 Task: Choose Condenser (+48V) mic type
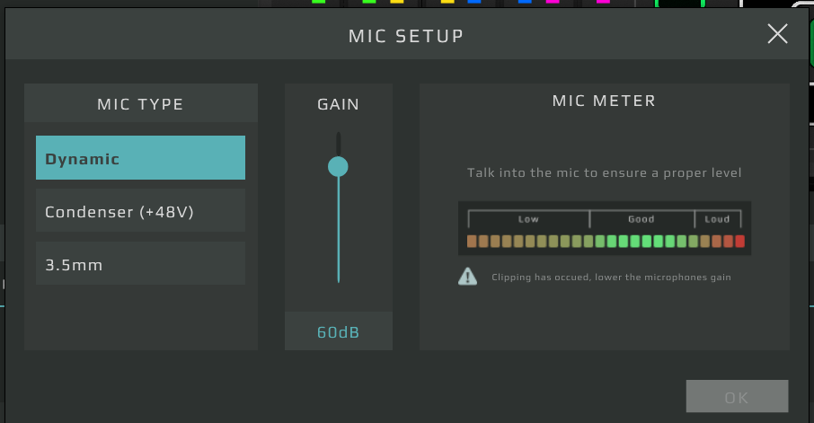point(140,212)
